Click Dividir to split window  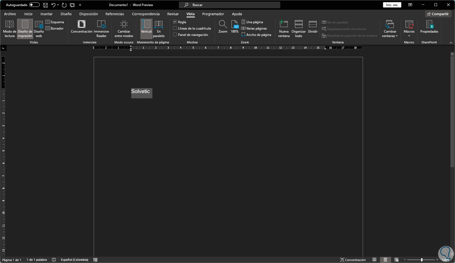[x=313, y=27]
